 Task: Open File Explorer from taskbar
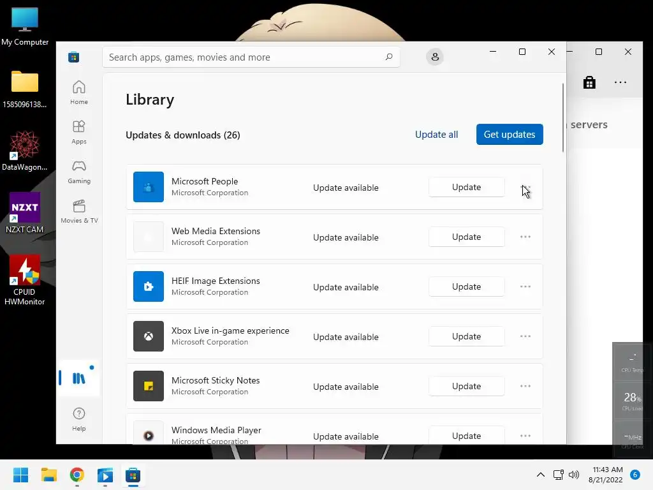[x=48, y=475]
